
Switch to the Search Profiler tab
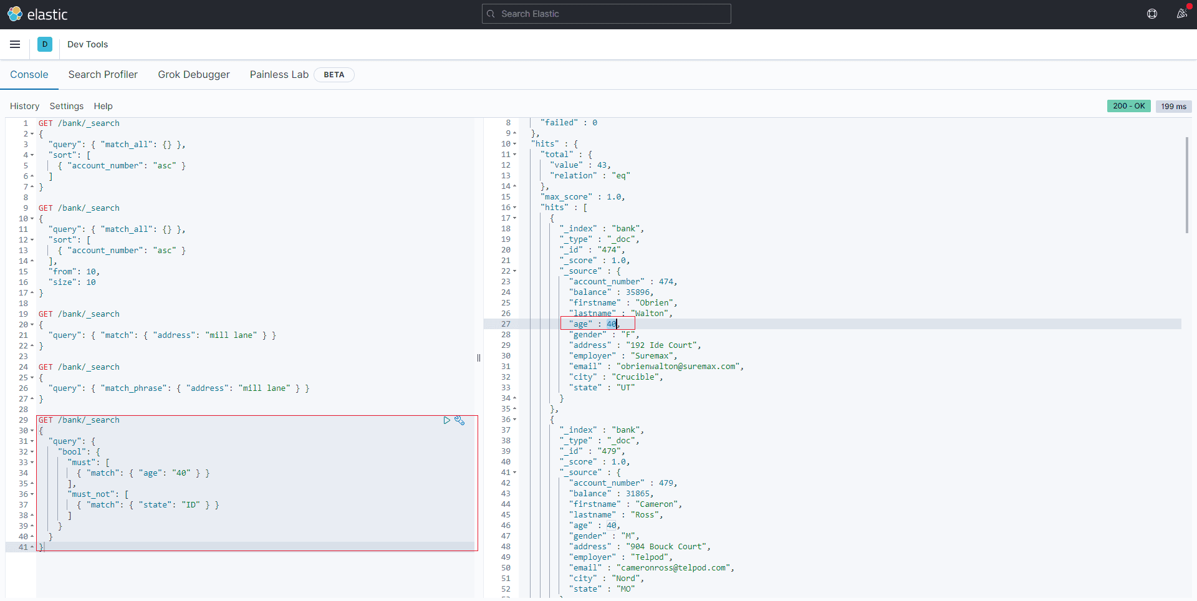point(103,74)
